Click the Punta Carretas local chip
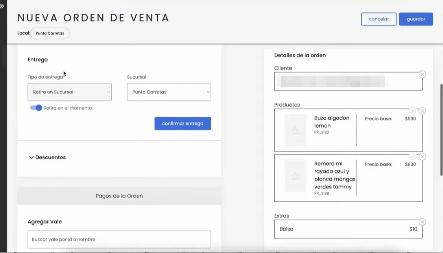 tap(50, 33)
